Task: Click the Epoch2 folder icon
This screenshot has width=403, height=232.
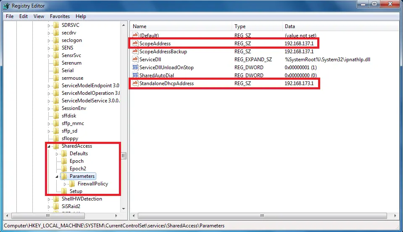Action: click(x=64, y=169)
